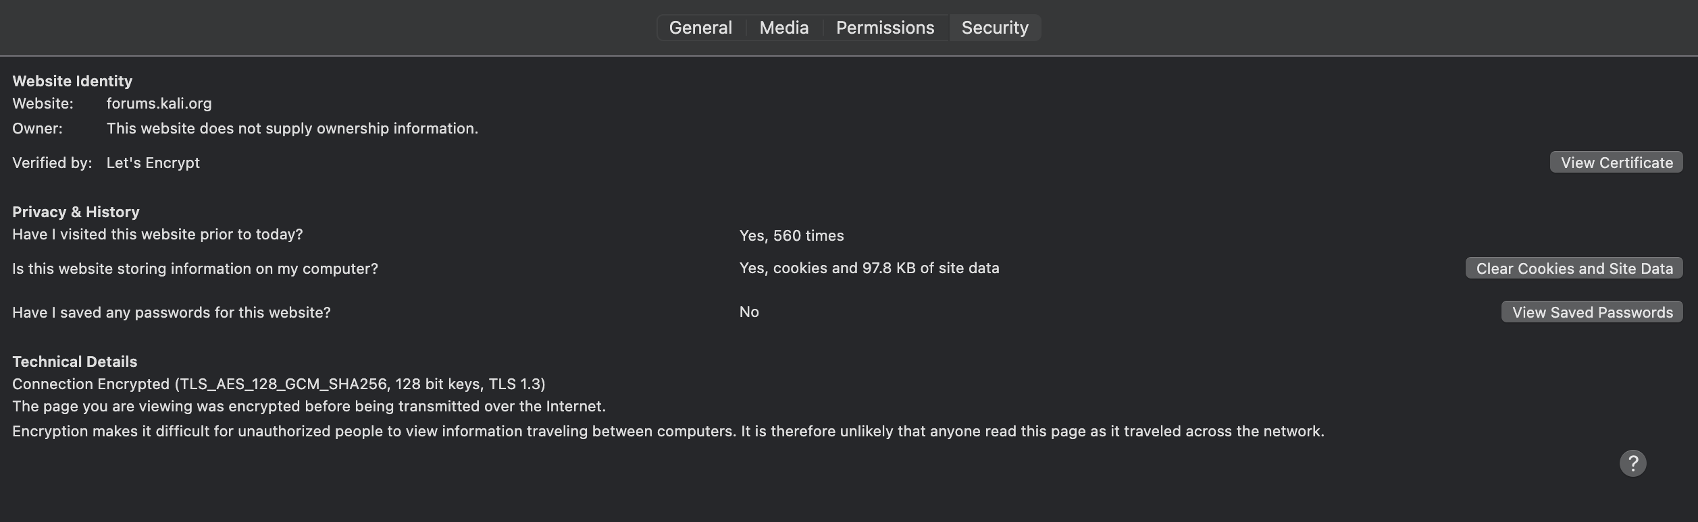Open the Permissions tab
1698x522 pixels.
pos(885,28)
